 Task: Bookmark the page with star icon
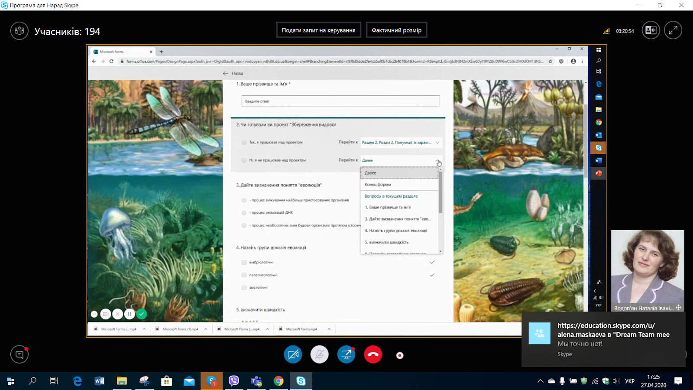click(x=551, y=62)
